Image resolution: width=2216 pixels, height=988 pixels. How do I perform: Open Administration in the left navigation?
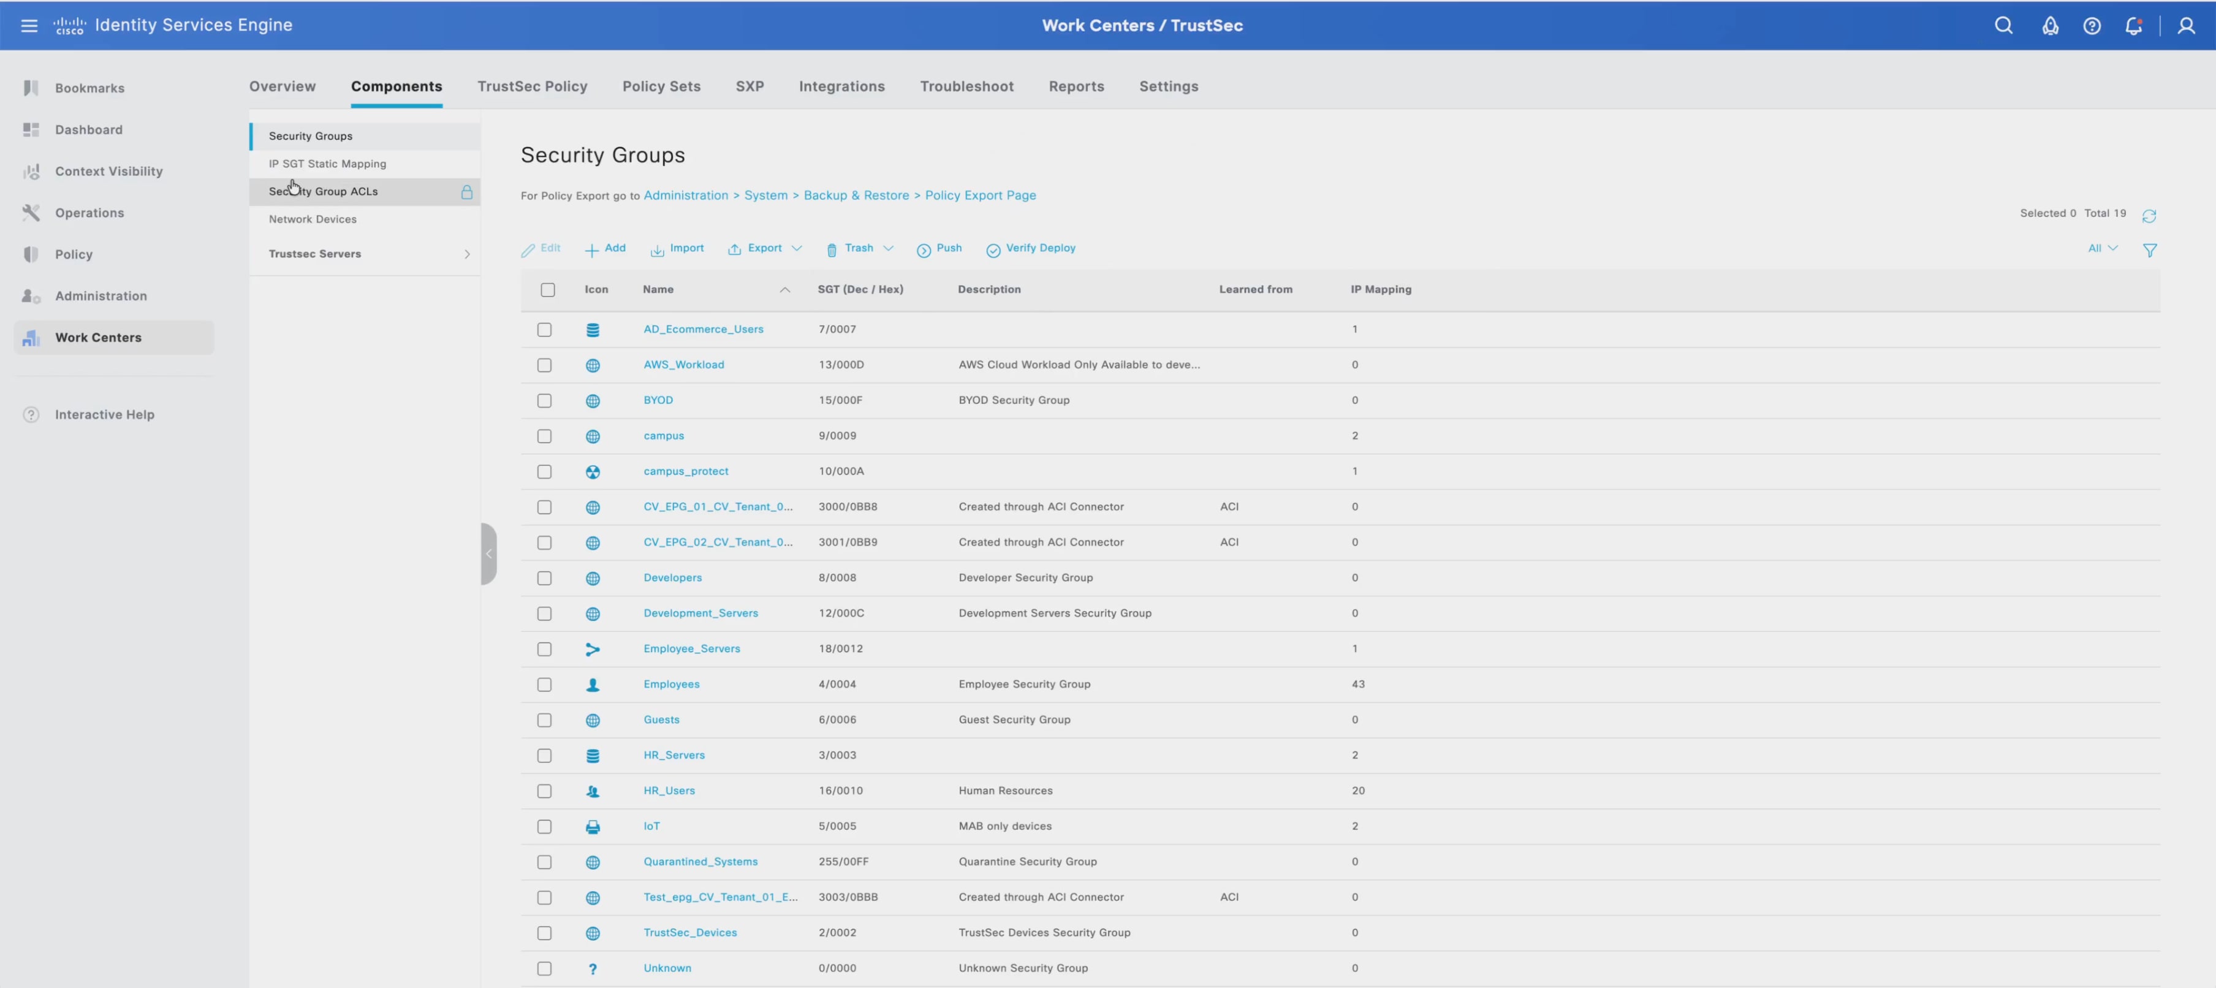[x=101, y=296]
